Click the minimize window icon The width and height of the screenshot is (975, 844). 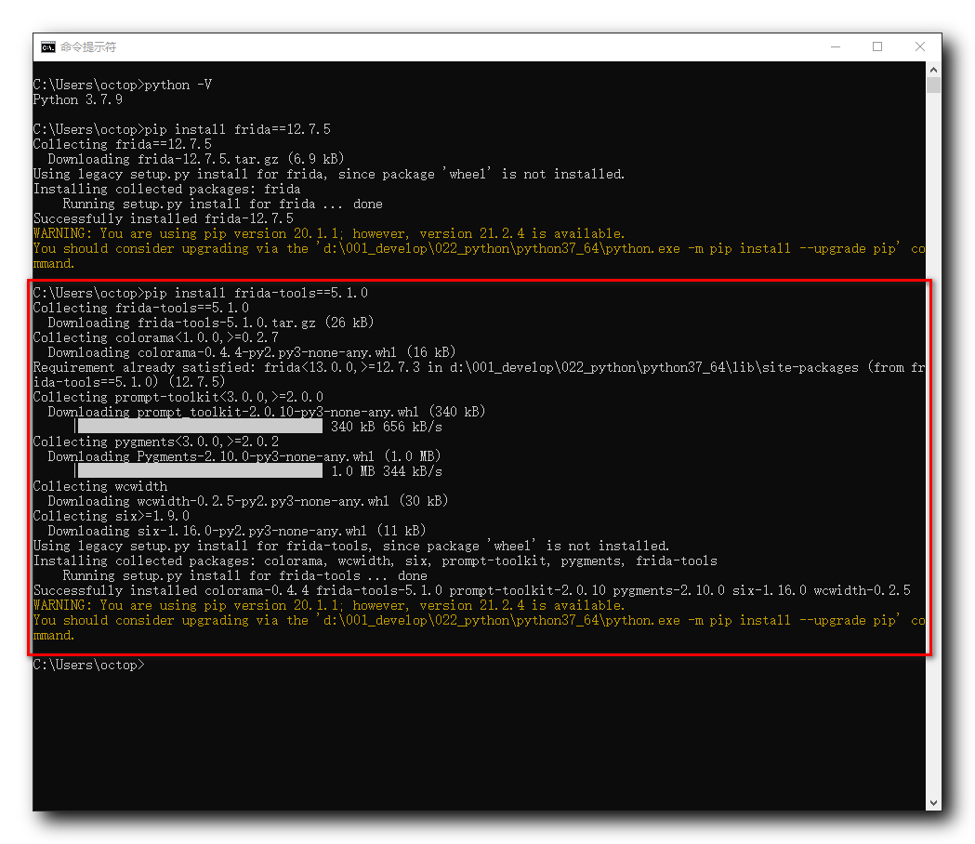coord(835,46)
